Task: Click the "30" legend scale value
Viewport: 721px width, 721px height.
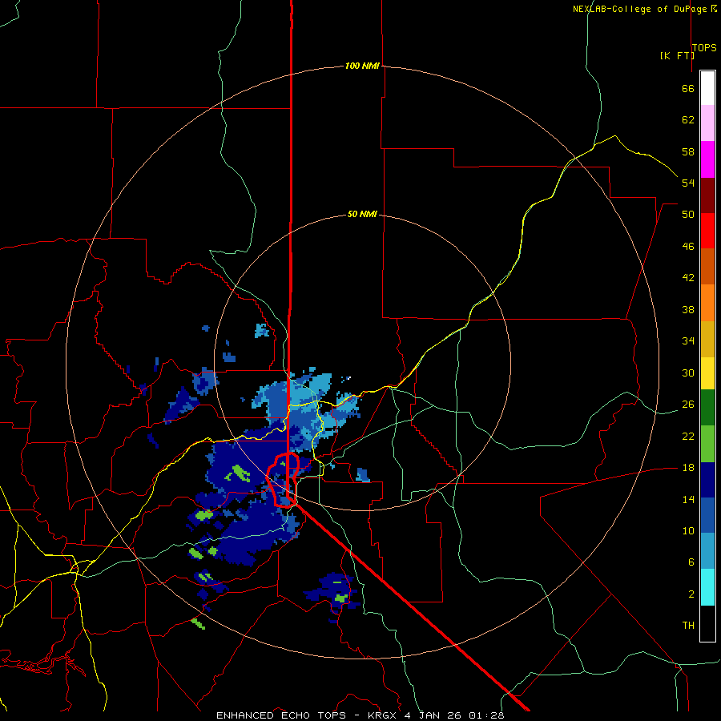Action: click(688, 373)
